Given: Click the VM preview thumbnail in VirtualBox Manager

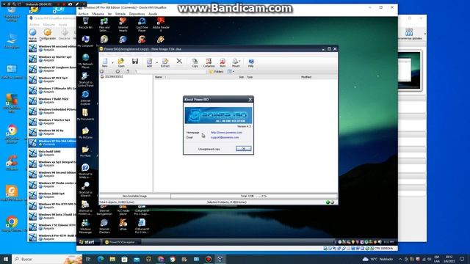Looking at the screenshot, I should coord(409,70).
